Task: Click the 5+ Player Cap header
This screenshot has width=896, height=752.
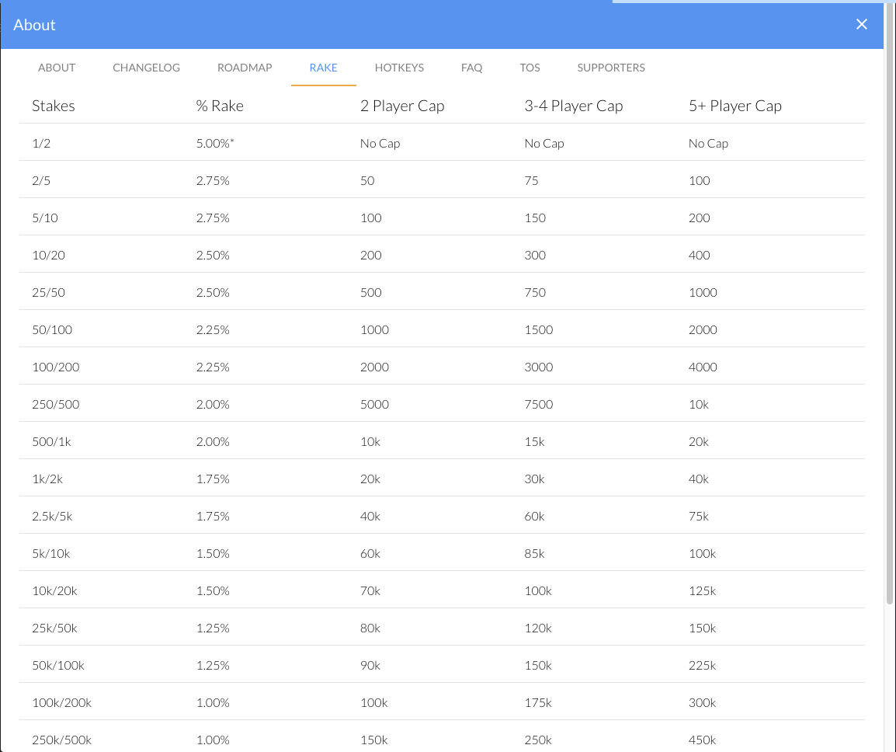Action: [735, 106]
